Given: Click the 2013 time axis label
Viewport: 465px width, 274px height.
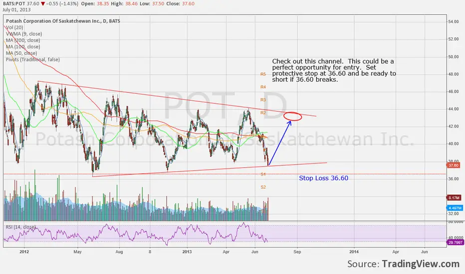Looking at the screenshot, I should pos(187,252).
